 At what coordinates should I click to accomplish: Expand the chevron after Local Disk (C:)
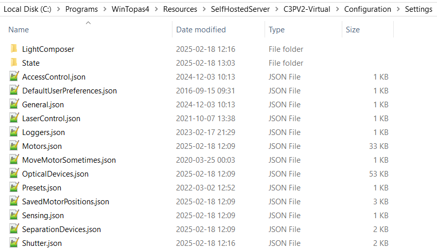pos(59,9)
